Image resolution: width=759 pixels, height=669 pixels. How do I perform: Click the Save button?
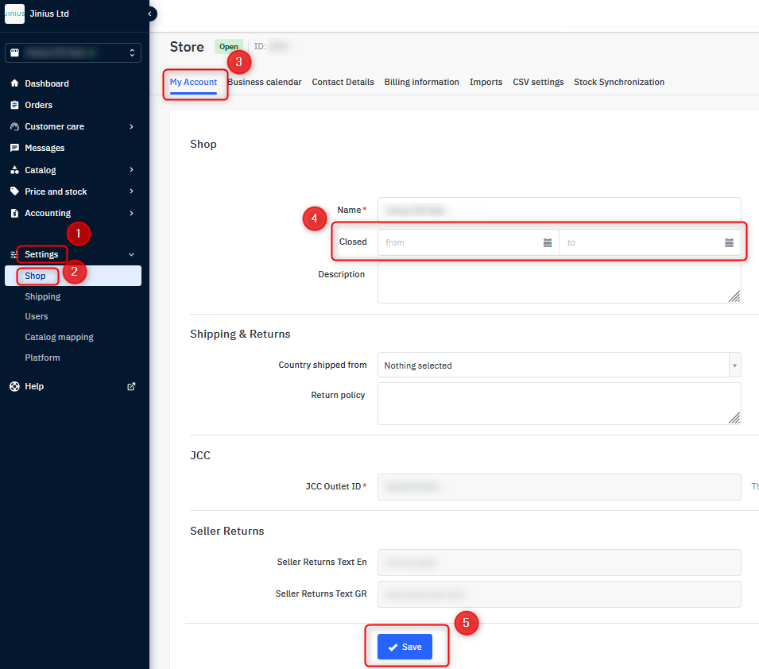click(x=405, y=647)
